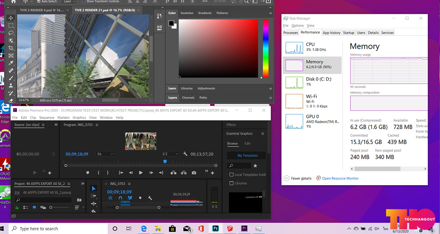Select the Crop tool in Photoshop

pyautogui.click(x=11, y=48)
